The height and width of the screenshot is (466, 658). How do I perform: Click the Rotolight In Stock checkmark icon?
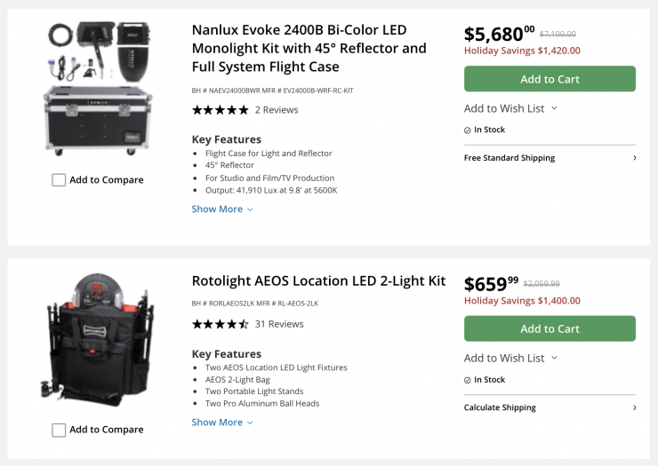click(x=468, y=380)
